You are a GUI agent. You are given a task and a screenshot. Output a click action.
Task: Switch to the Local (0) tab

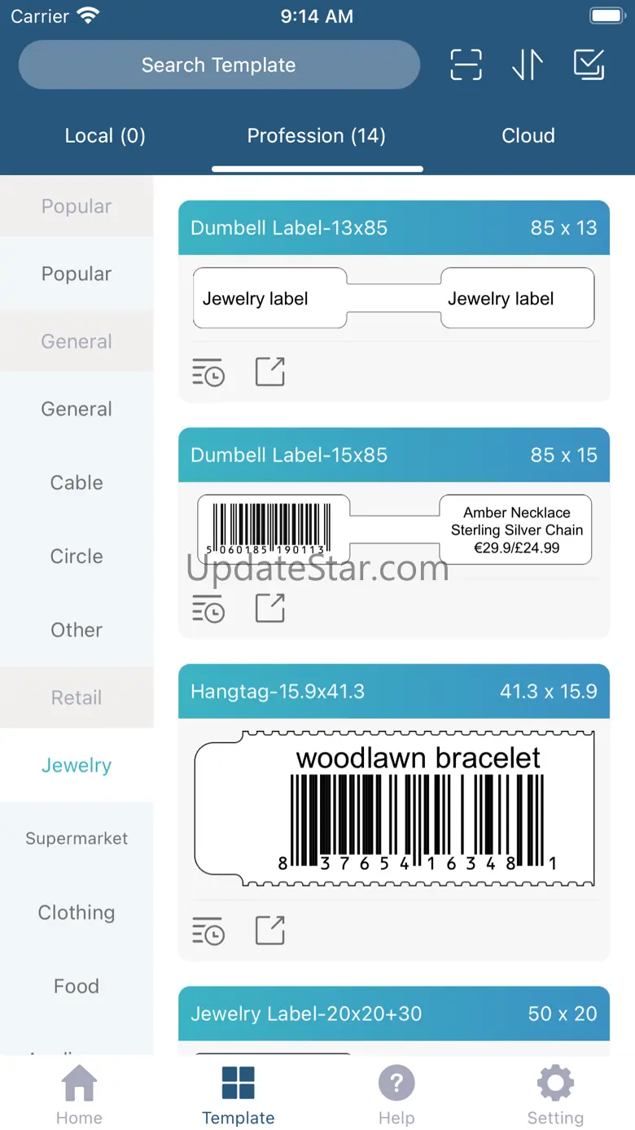click(105, 136)
